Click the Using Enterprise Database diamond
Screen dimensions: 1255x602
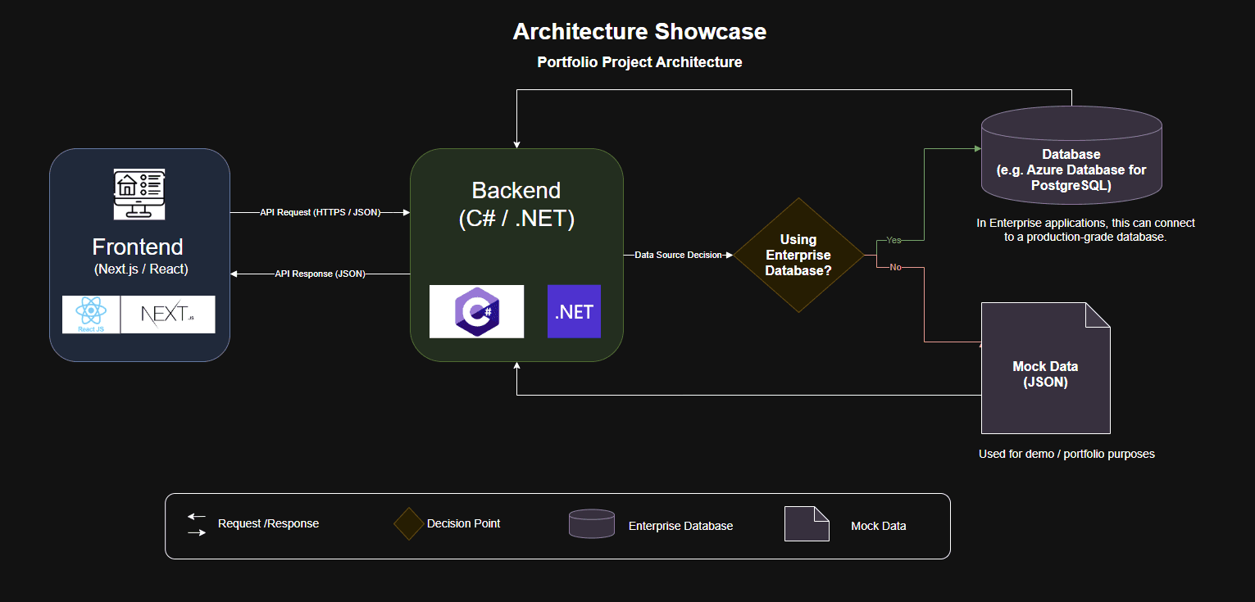point(798,255)
